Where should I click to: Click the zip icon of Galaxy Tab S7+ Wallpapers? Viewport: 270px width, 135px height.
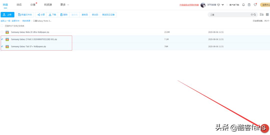7,47
